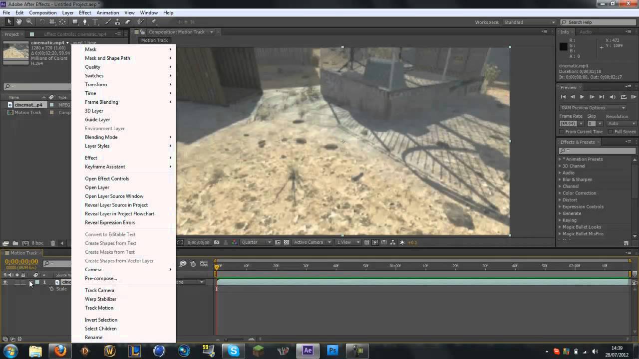Launch Photoshop from the taskbar
This screenshot has height=359, width=639.
tap(332, 351)
